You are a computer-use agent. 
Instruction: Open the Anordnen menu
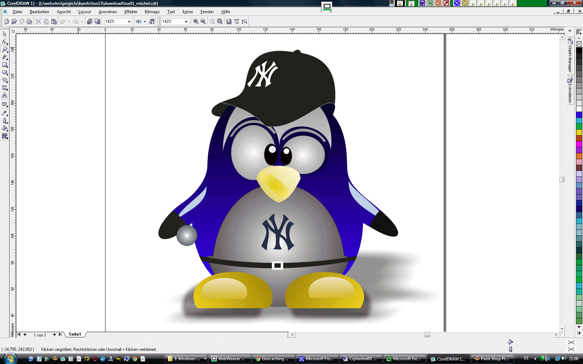[108, 12]
